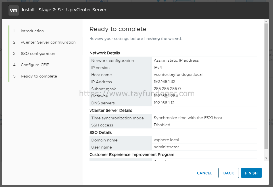Click DNS servers value 192.168.1.12
This screenshot has height=187, width=273.
point(164,103)
